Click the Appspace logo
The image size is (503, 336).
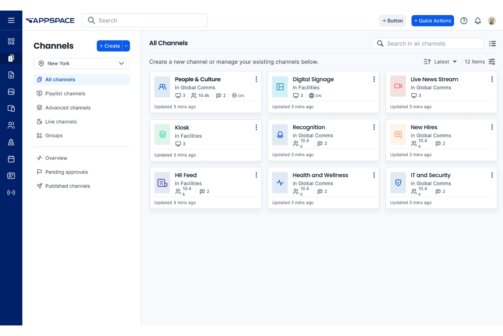tap(50, 20)
